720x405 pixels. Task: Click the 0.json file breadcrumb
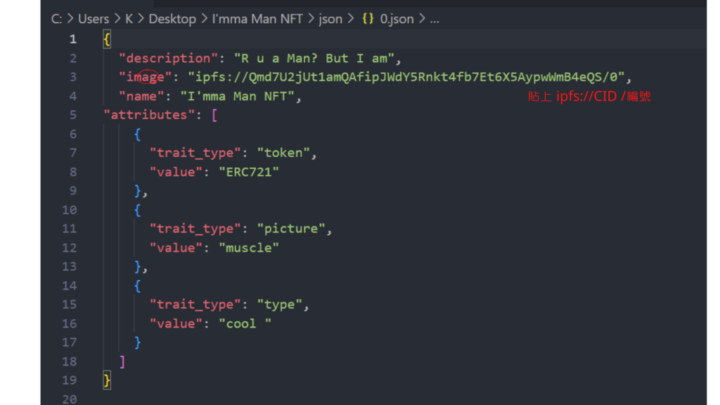[397, 19]
